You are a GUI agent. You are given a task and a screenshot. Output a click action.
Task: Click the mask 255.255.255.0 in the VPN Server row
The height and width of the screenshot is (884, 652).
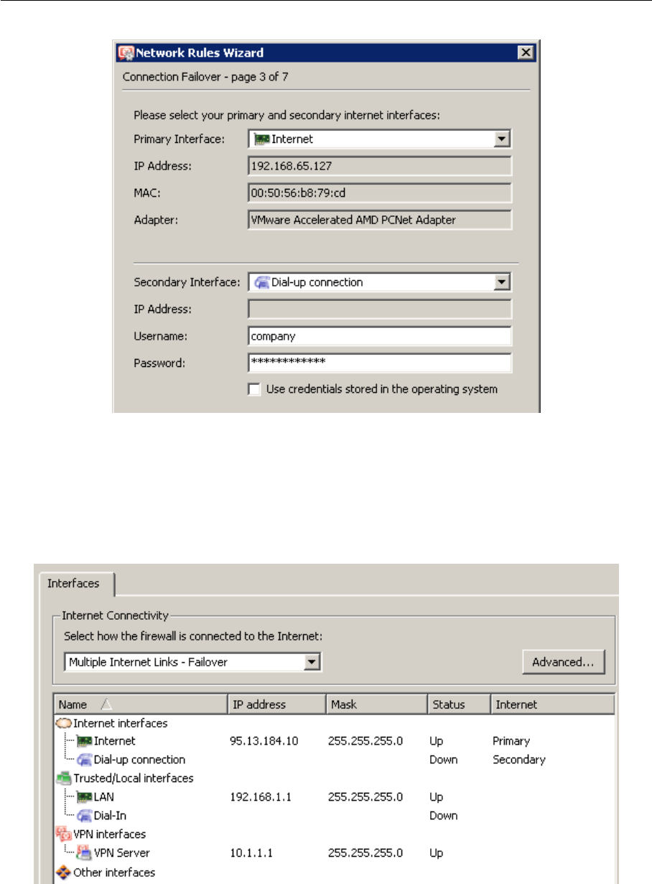tap(365, 853)
